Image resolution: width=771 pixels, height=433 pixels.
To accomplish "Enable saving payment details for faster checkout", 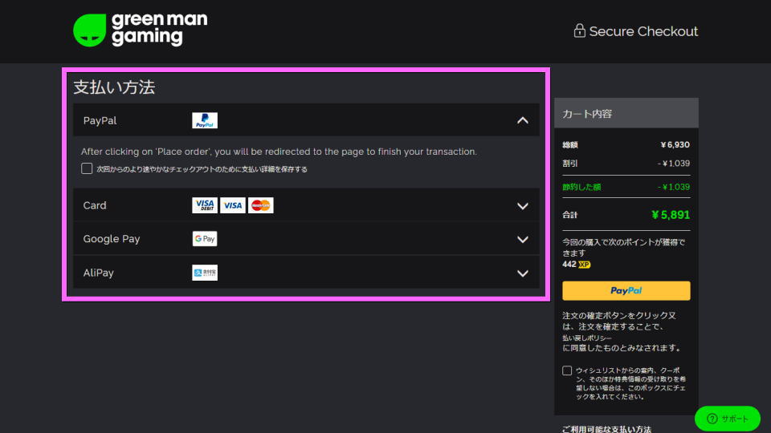I will coord(87,169).
